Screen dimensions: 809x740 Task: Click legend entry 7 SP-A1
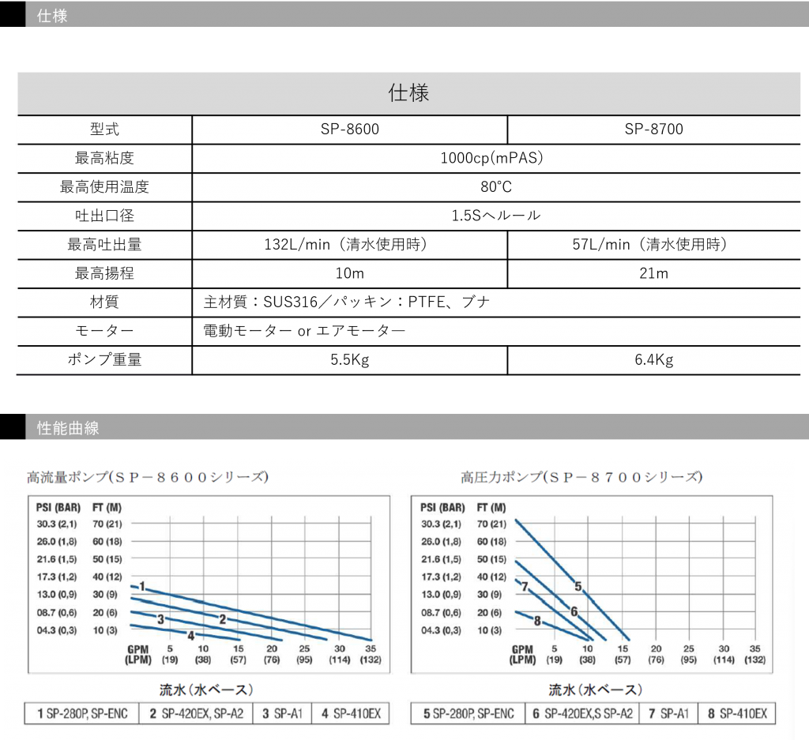pyautogui.click(x=668, y=714)
